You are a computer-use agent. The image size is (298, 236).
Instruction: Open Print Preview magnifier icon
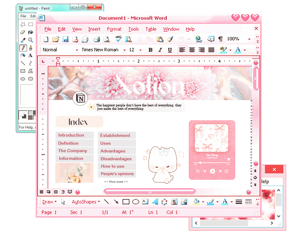pyautogui.click(x=106, y=39)
